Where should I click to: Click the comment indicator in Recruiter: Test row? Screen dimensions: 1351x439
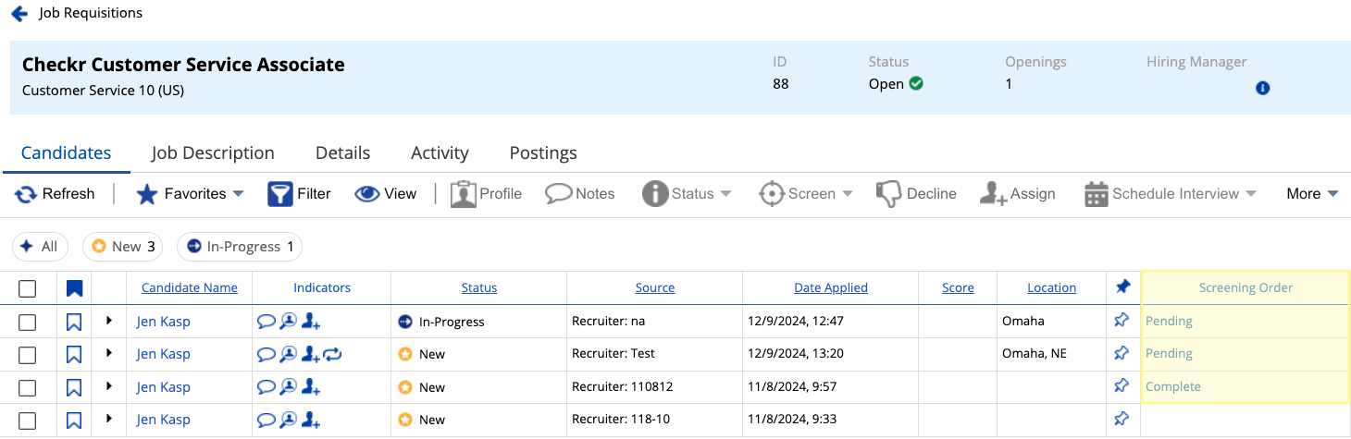266,354
